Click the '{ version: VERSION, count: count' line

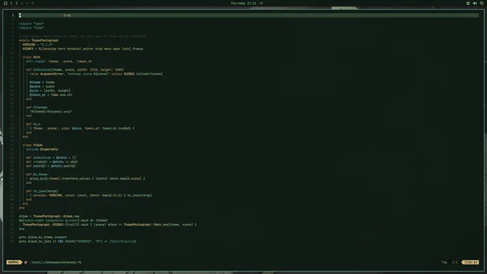[x=91, y=196]
